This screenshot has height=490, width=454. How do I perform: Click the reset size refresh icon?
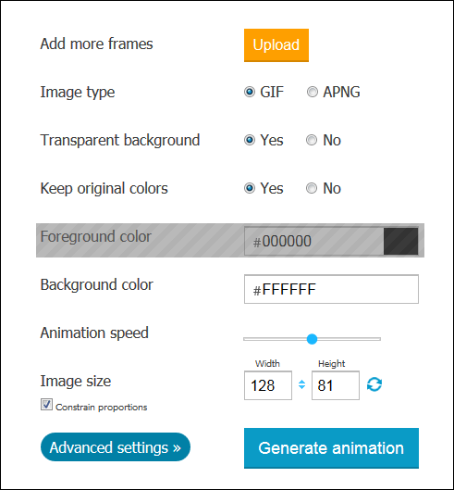click(x=374, y=384)
